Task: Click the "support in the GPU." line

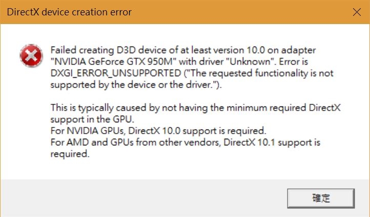Action: (x=92, y=119)
